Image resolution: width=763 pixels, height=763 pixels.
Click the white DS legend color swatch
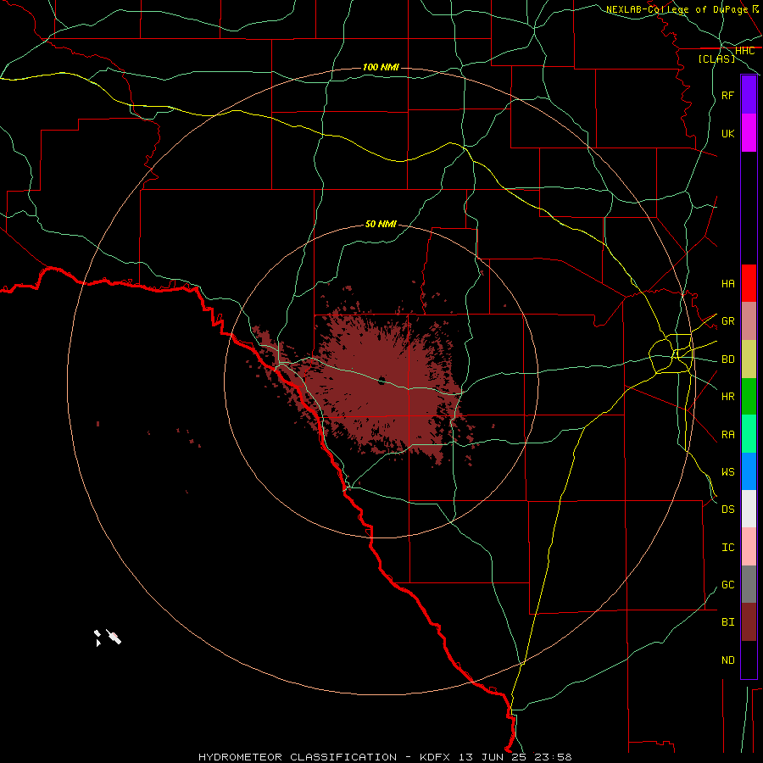(749, 509)
